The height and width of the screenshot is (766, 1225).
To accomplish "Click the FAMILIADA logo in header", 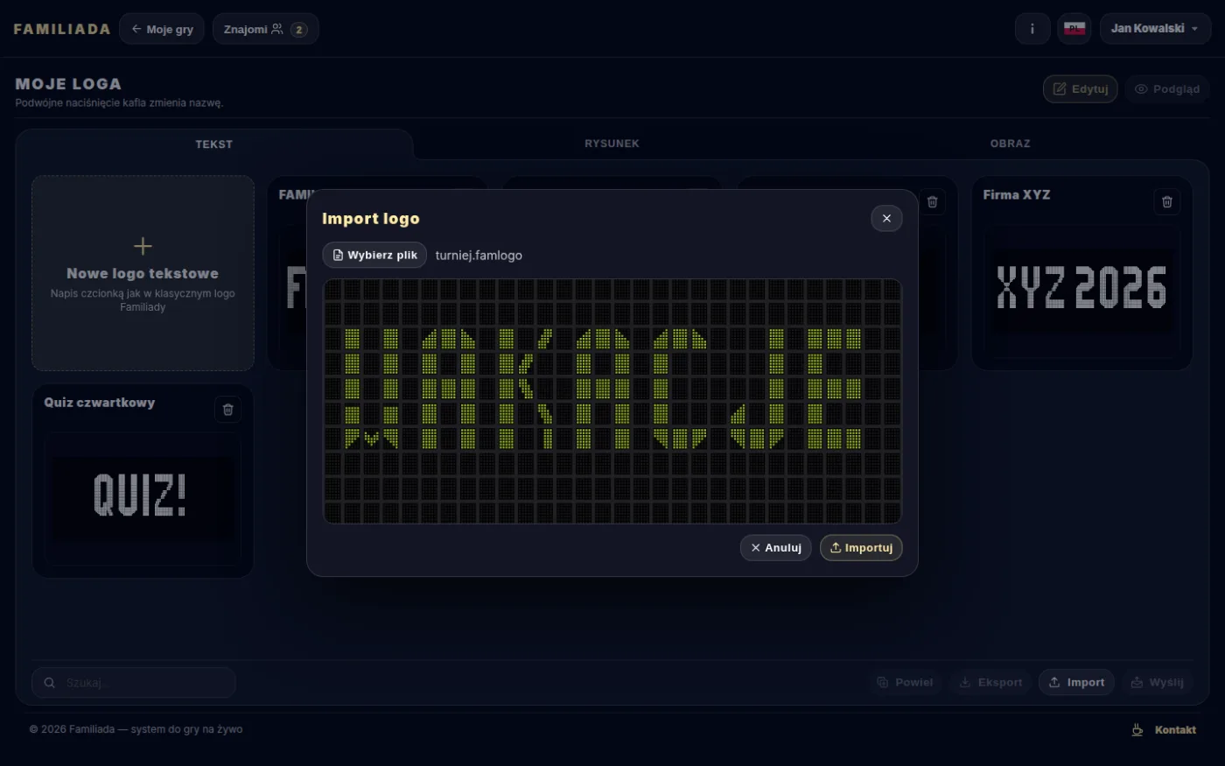I will [x=62, y=29].
